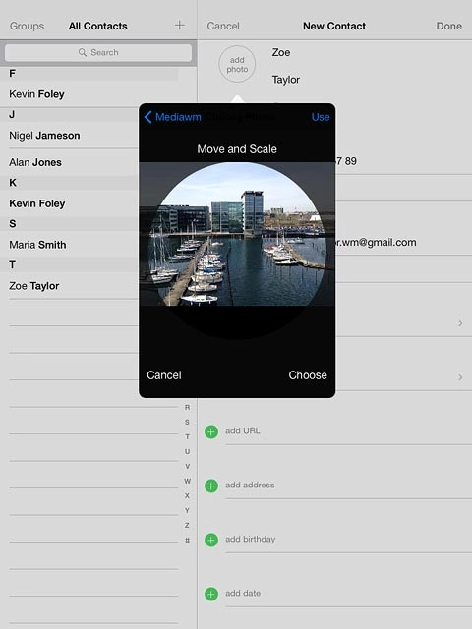Tap the green plus beside add date
472x629 pixels.
click(x=211, y=594)
